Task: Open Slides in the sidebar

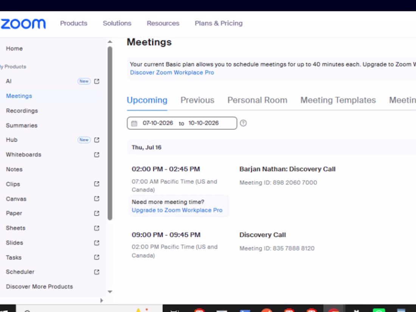Action: [x=14, y=243]
